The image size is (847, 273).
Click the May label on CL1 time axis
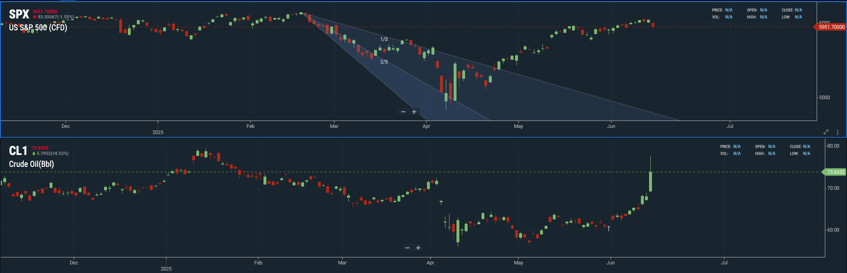(518, 263)
